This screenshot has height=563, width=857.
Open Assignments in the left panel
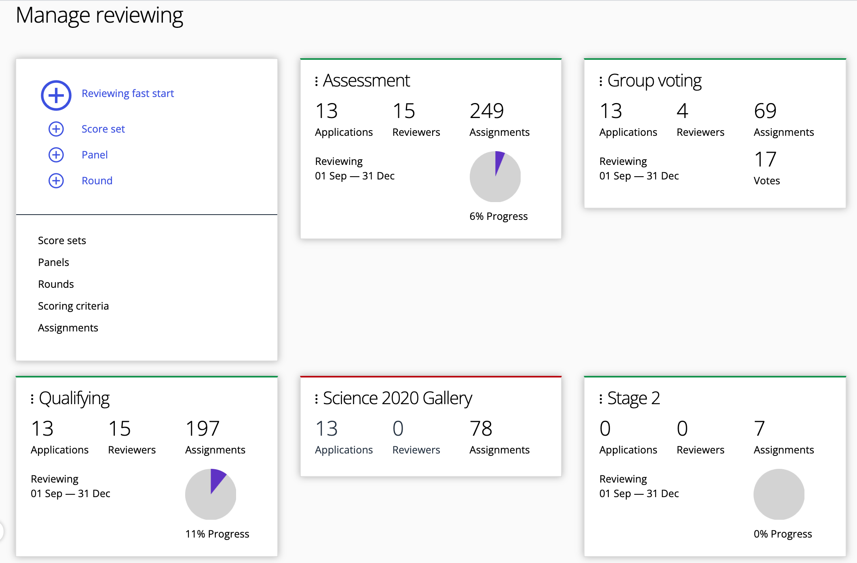[x=68, y=328]
